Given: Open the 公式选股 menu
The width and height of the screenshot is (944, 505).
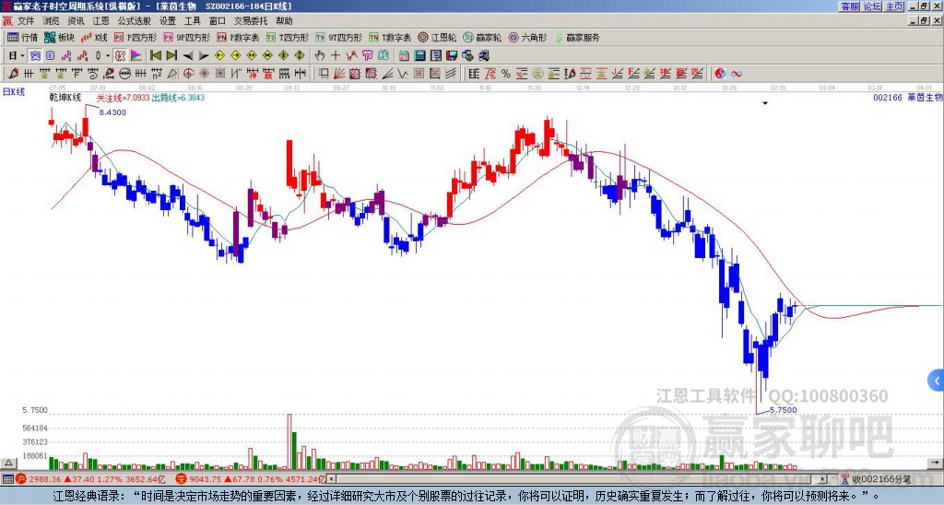Looking at the screenshot, I should (135, 21).
